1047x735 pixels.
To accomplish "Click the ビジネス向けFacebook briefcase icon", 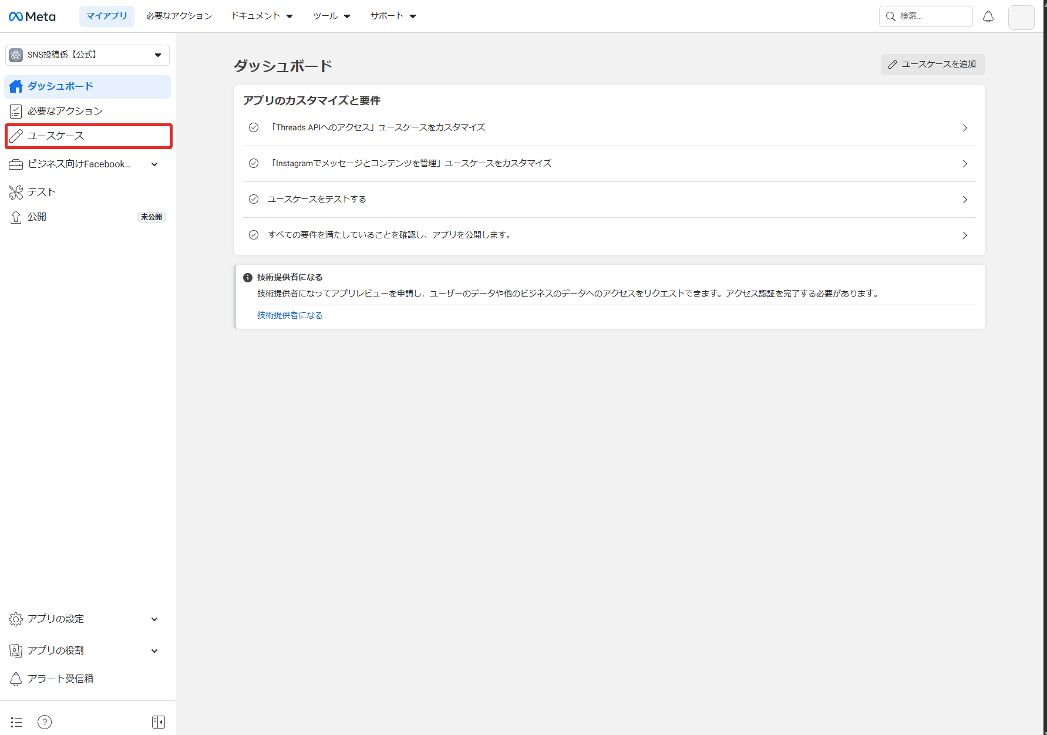I will point(16,164).
